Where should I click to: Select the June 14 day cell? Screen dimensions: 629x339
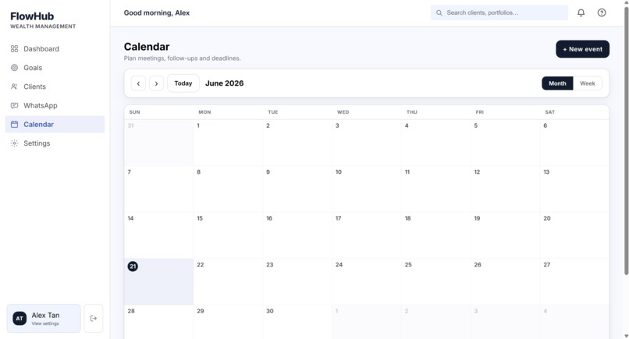pyautogui.click(x=159, y=235)
